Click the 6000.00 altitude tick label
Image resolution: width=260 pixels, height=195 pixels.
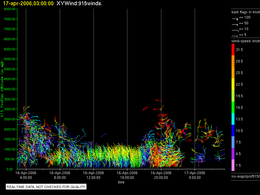10,49
